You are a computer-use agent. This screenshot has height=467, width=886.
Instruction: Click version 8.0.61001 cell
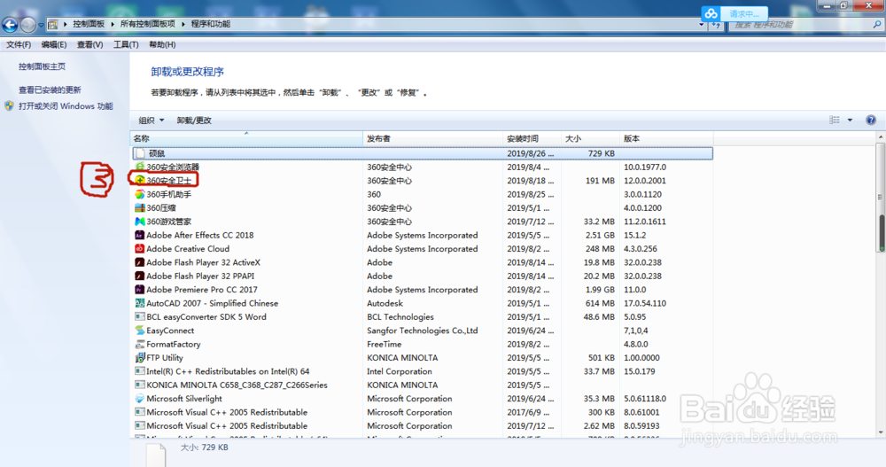[641, 412]
